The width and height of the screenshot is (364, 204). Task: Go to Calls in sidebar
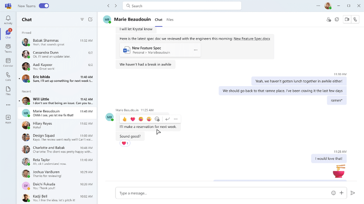click(x=8, y=76)
